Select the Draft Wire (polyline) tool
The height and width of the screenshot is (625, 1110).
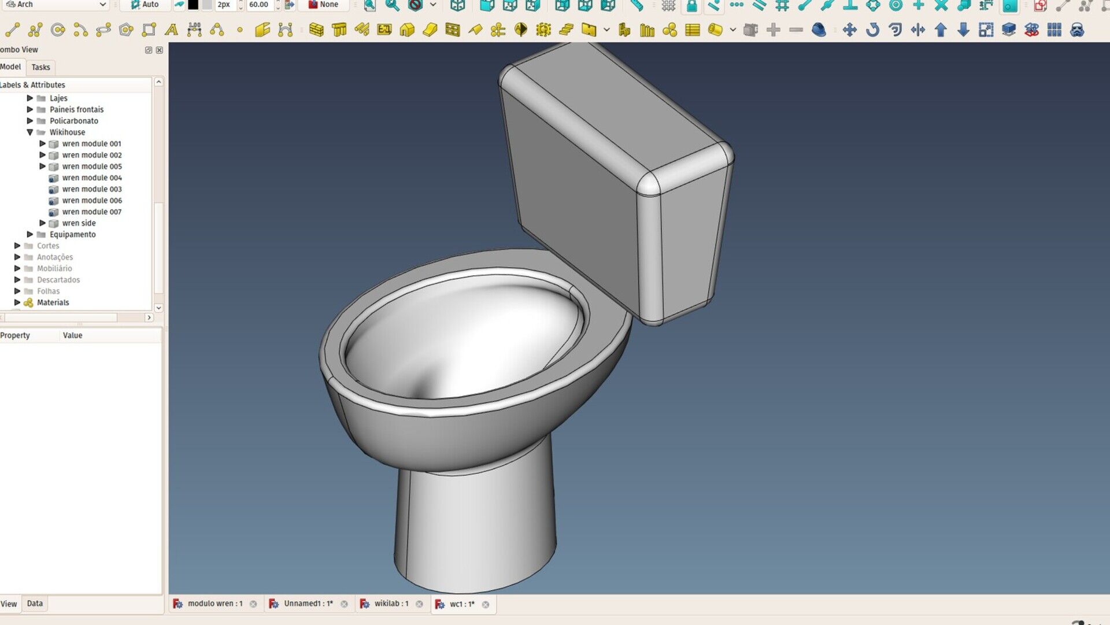35,29
